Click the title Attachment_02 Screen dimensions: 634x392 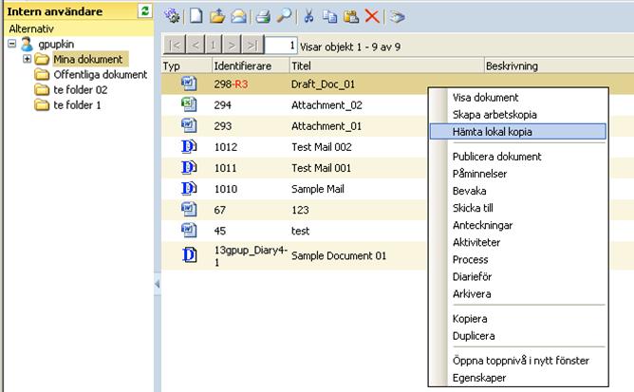[x=326, y=105]
